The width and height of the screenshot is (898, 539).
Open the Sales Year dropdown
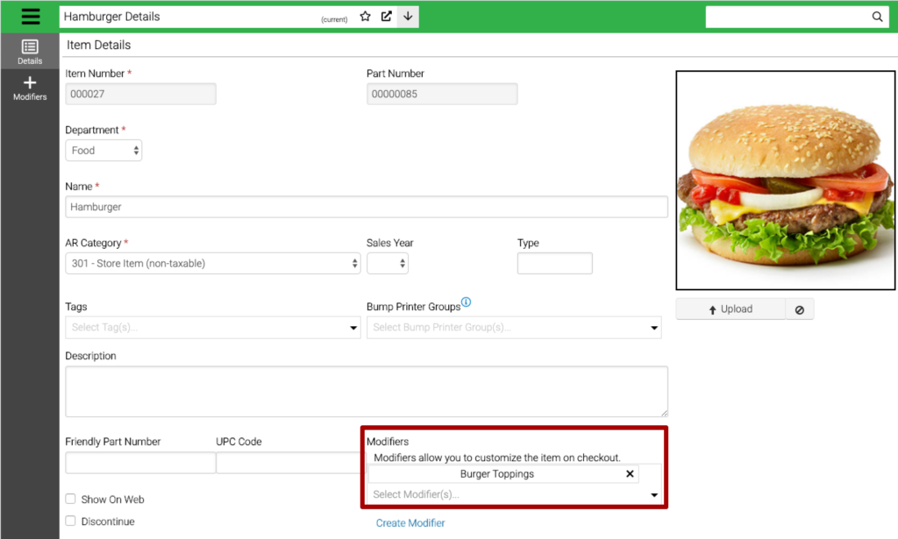click(387, 263)
